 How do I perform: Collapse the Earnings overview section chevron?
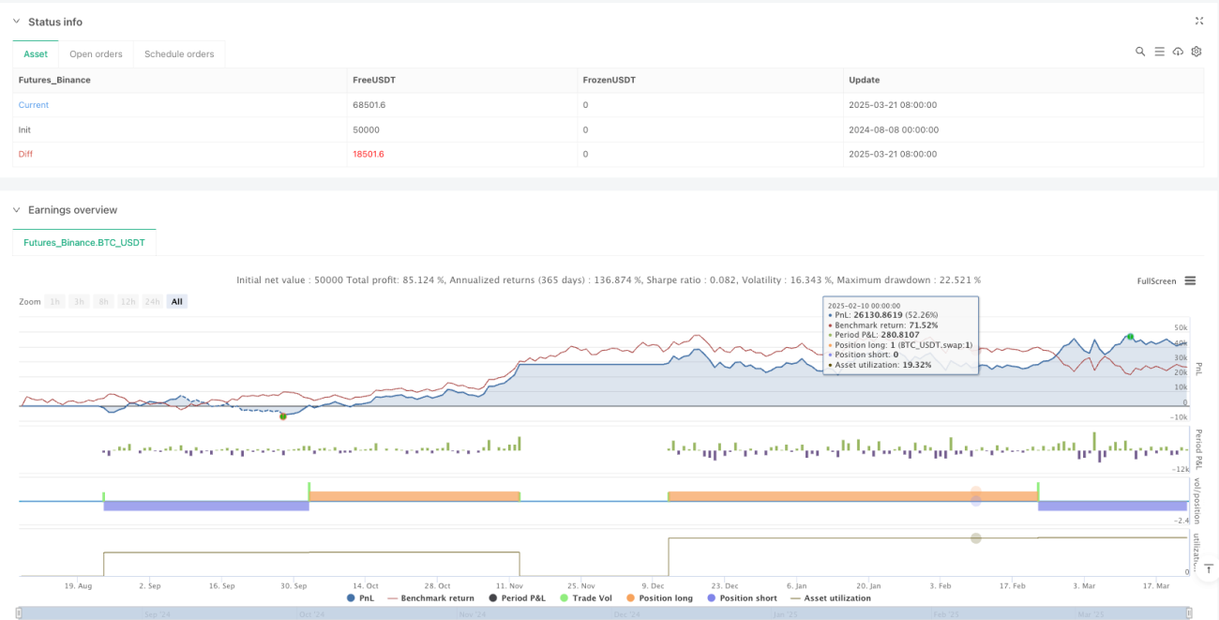pyautogui.click(x=16, y=210)
